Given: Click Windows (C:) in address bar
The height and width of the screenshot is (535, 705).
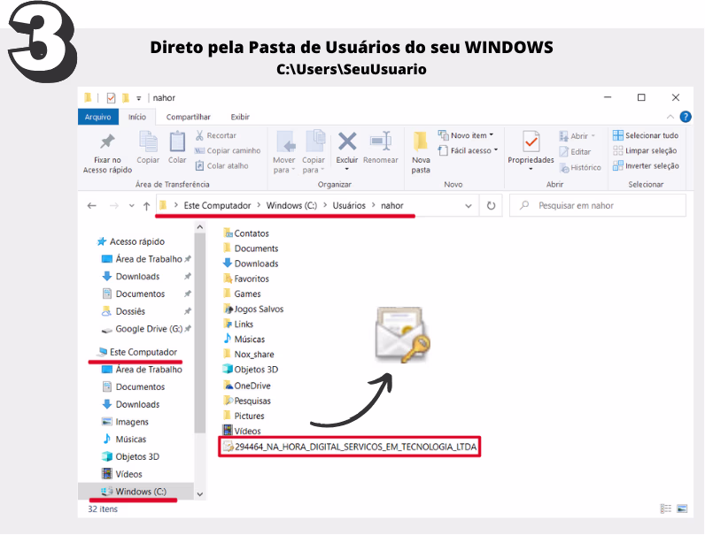Looking at the screenshot, I should pyautogui.click(x=291, y=205).
